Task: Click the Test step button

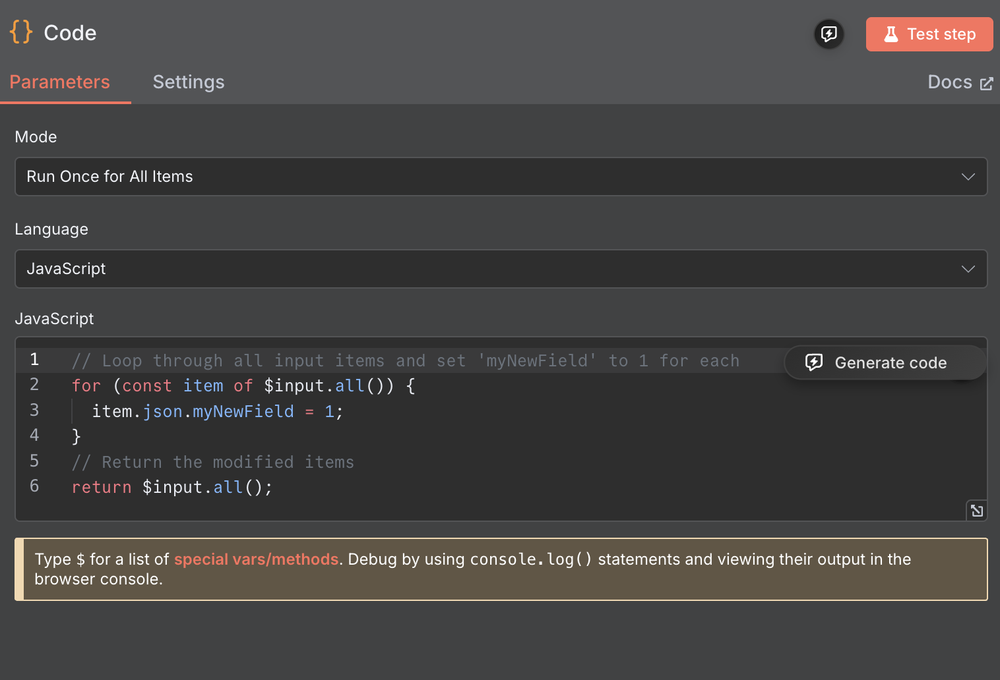Action: click(929, 34)
